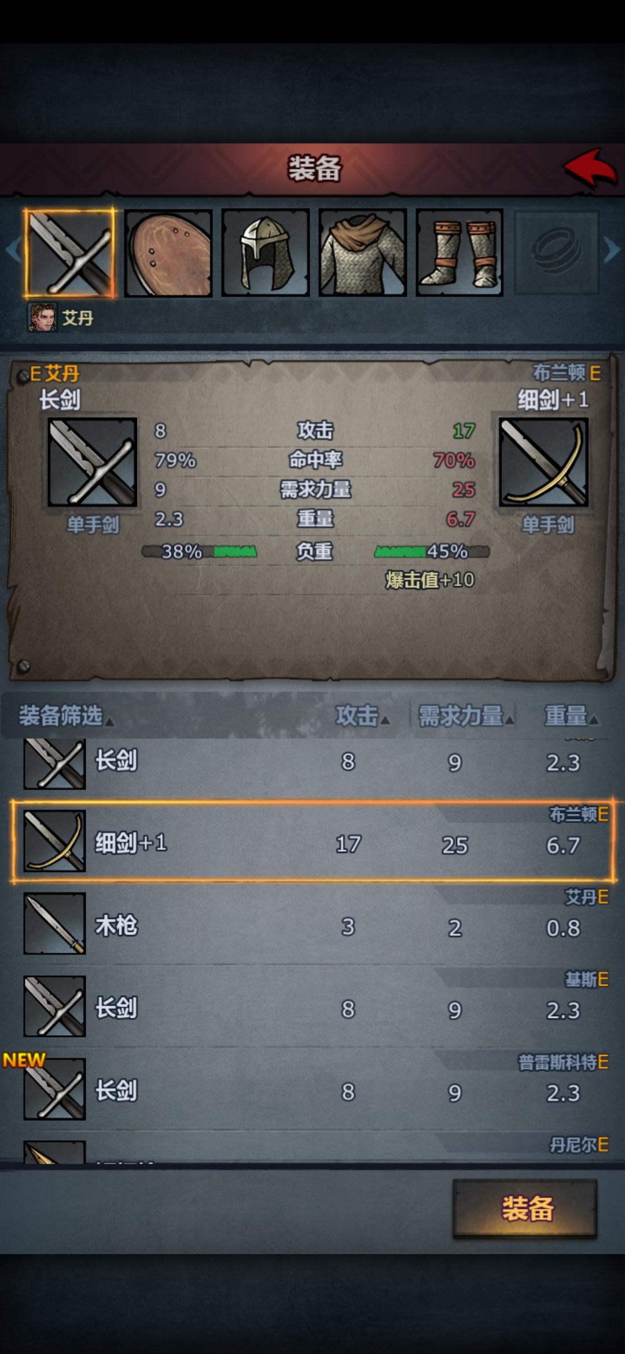Sort list by 攻击 column
Viewport: 625px width, 1354px height.
pyautogui.click(x=362, y=717)
